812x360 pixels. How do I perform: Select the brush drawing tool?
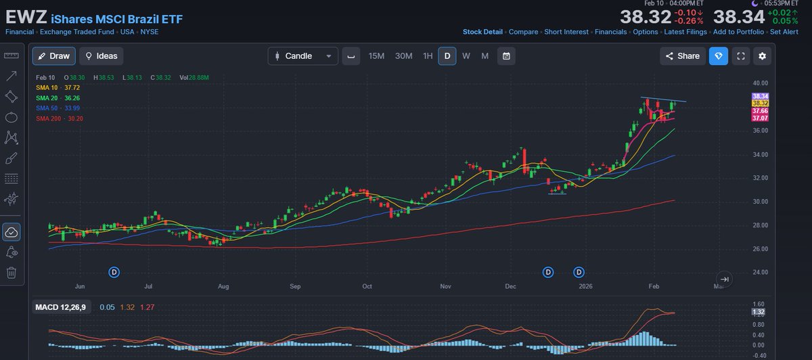pyautogui.click(x=11, y=158)
